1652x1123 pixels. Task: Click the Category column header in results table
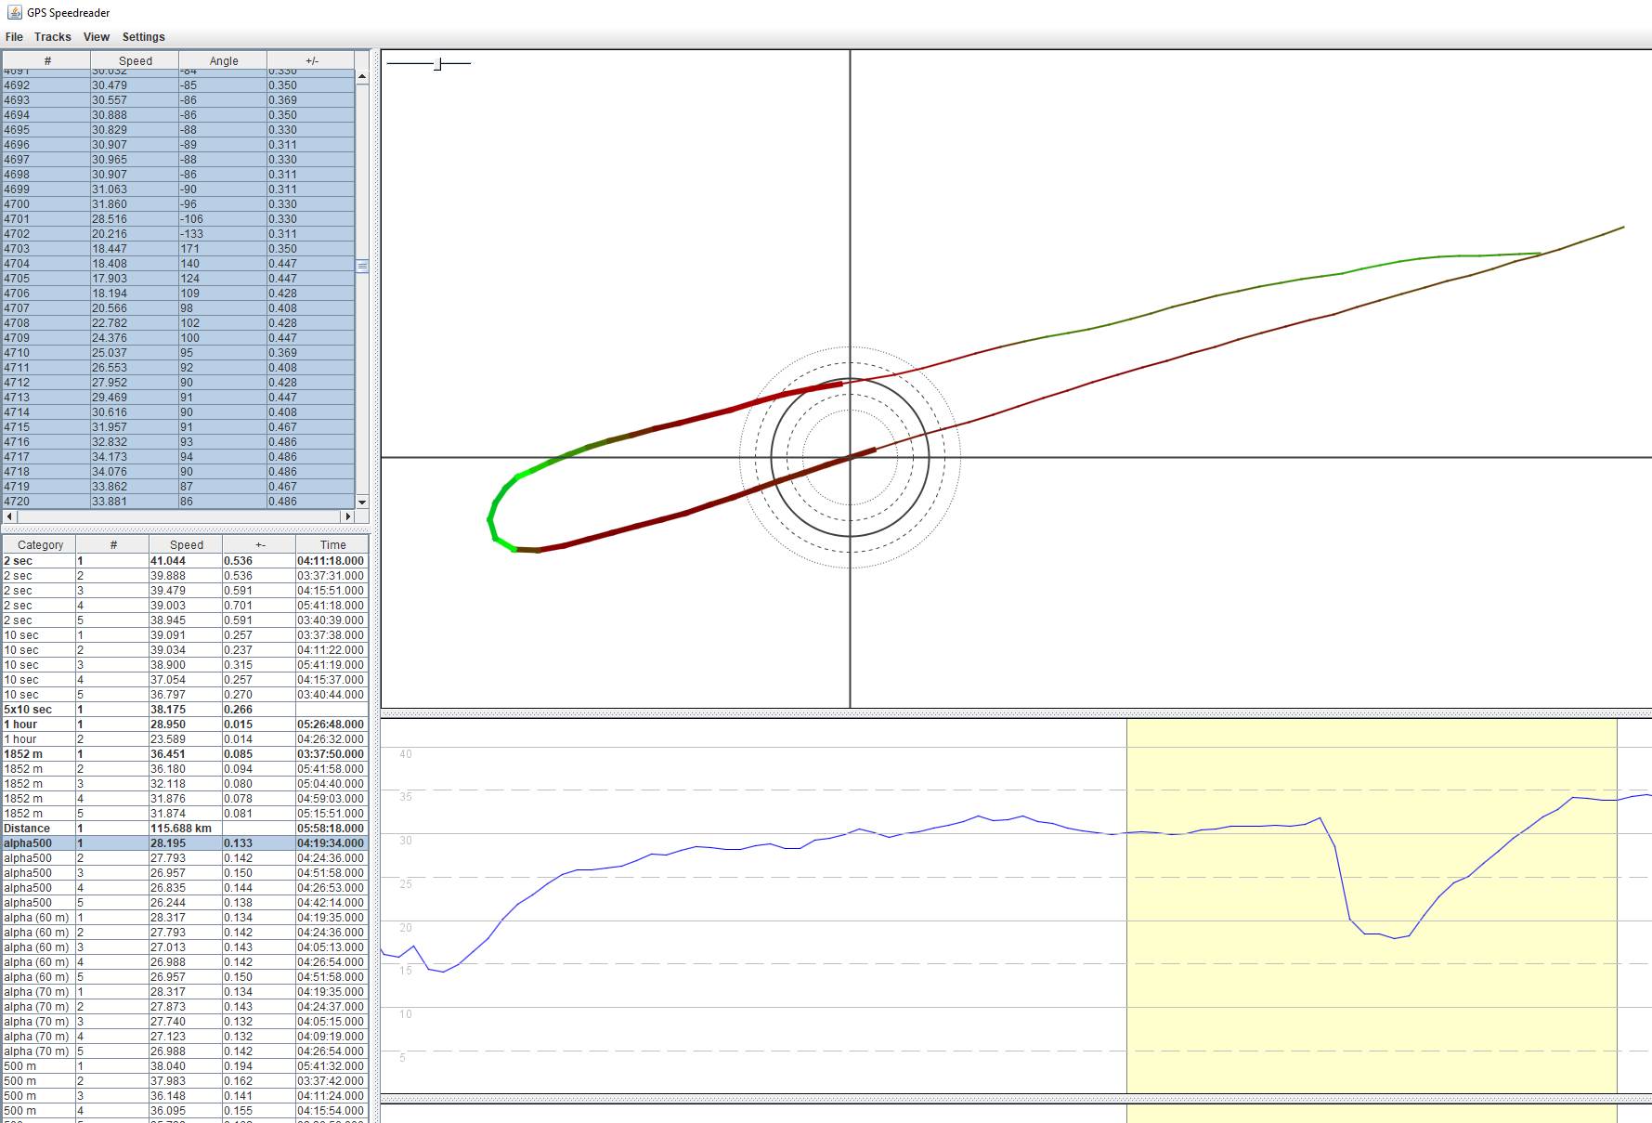(40, 545)
